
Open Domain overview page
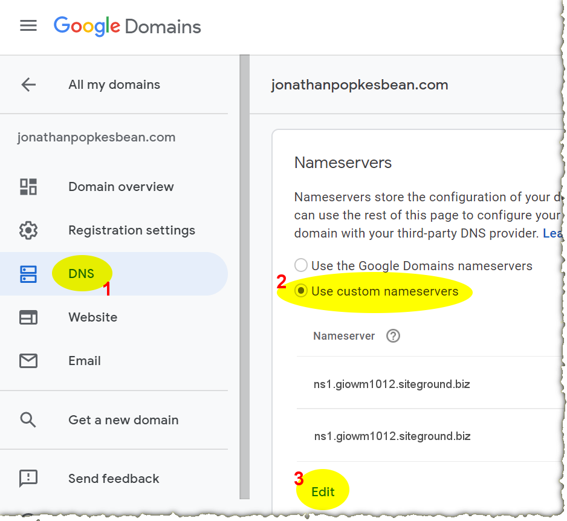[121, 187]
